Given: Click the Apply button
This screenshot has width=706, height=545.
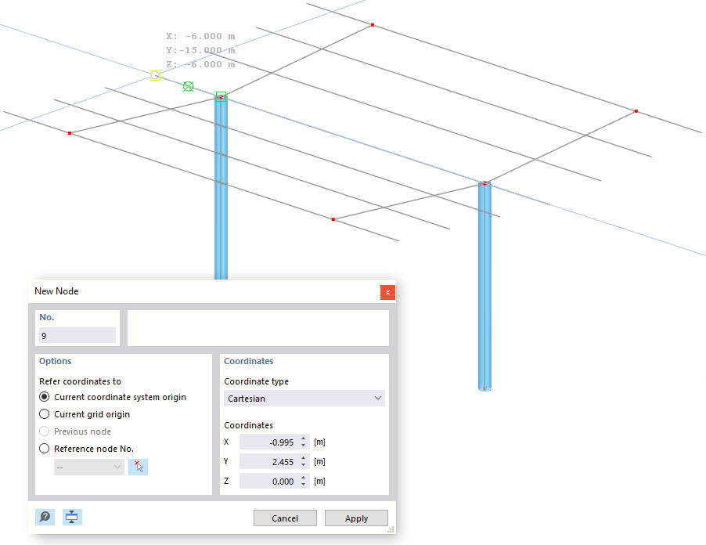Looking at the screenshot, I should click(356, 518).
